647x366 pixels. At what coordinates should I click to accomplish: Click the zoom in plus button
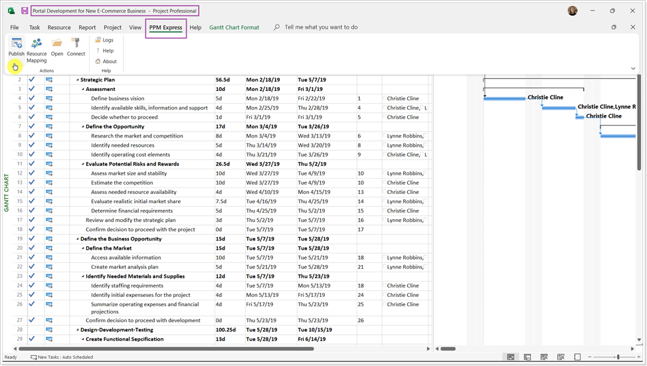coord(639,357)
